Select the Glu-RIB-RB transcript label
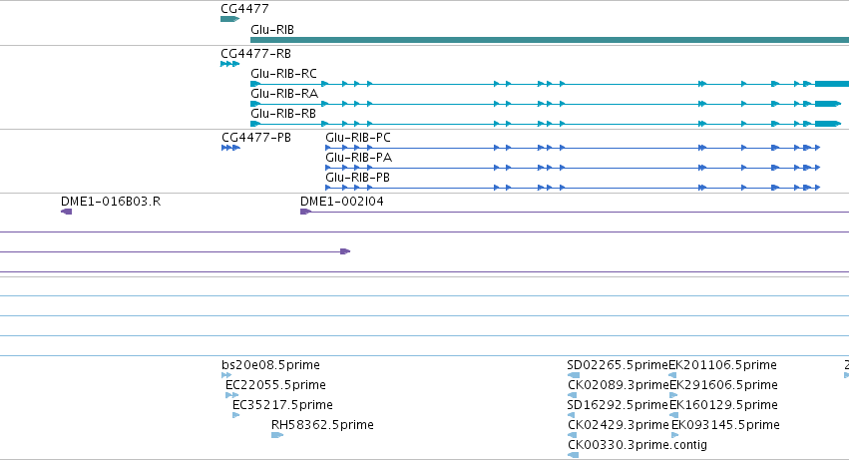Image resolution: width=849 pixels, height=460 pixels. [283, 114]
